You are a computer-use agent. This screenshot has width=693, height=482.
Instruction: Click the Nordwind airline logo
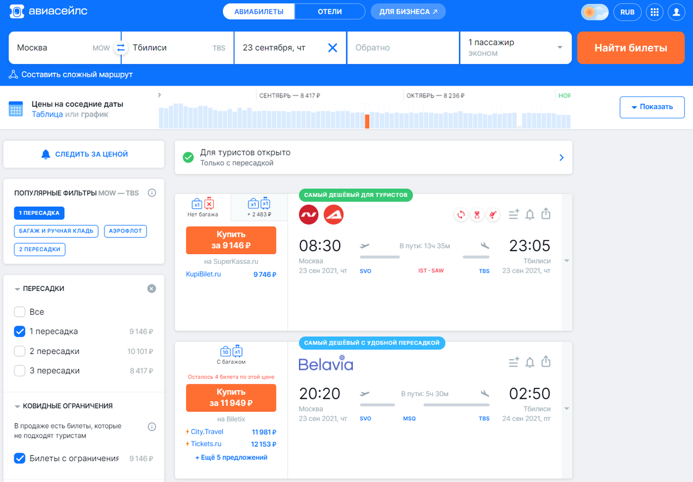[x=309, y=215]
